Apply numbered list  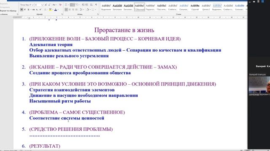71,5
